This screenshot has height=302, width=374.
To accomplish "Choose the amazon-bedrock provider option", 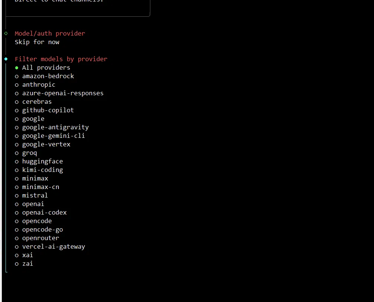I will tap(44, 76).
